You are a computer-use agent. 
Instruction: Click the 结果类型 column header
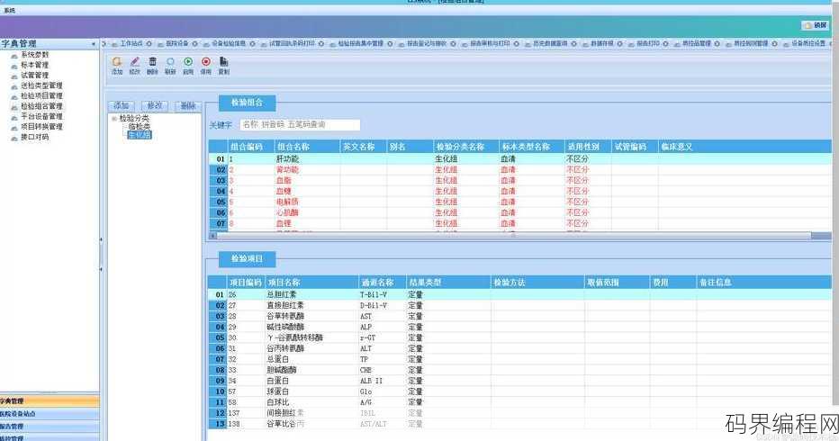point(448,282)
